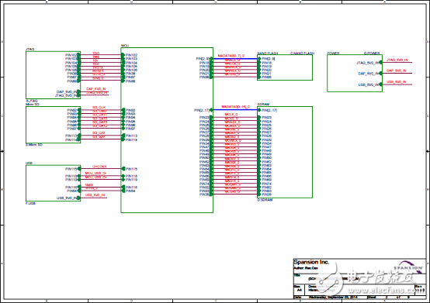Select the Micro SD sheet block
430x303 pixels.
[x=54, y=125]
